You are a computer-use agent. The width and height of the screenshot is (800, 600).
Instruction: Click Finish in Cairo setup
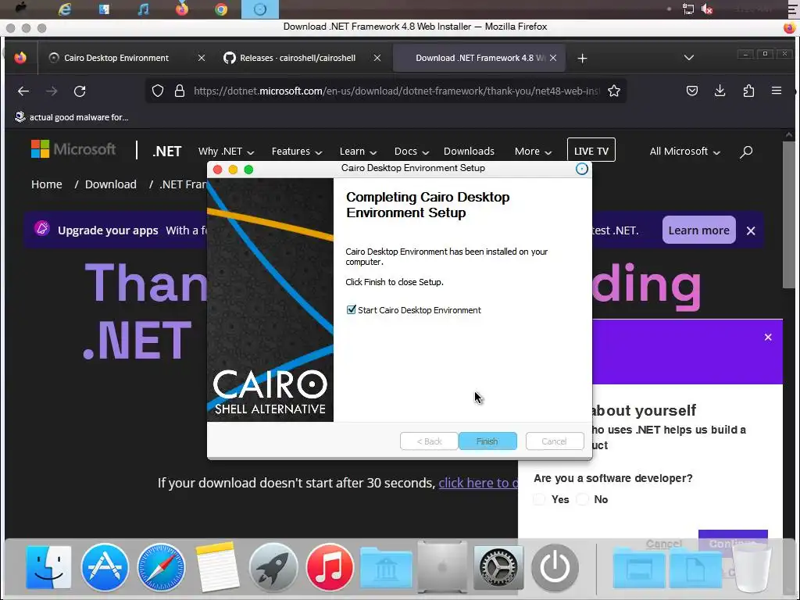pyautogui.click(x=487, y=441)
